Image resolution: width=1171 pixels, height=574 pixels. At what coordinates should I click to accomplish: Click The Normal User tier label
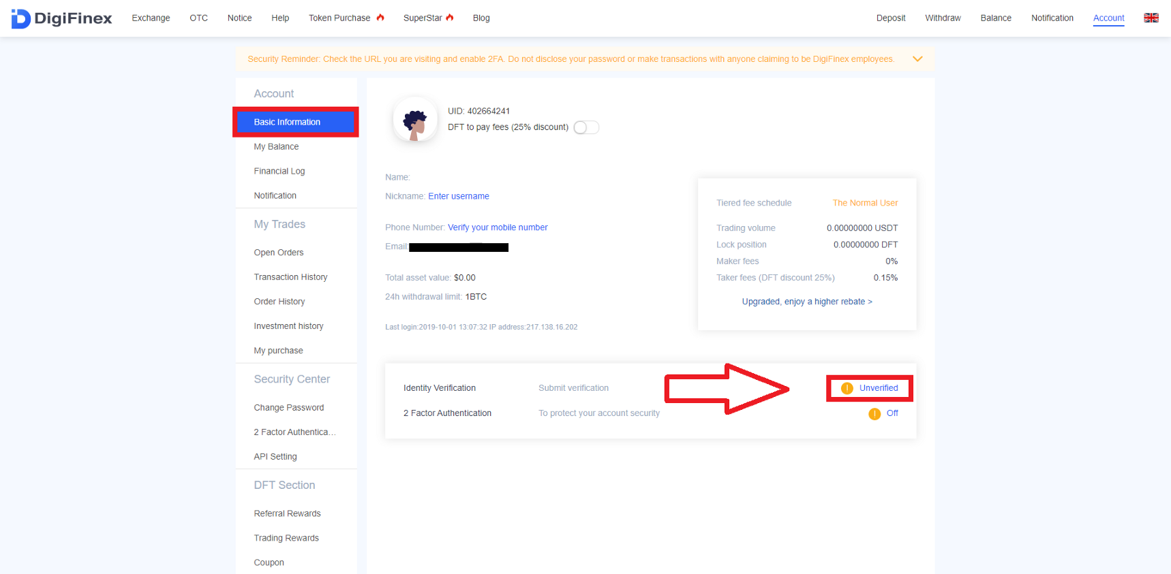tap(865, 203)
